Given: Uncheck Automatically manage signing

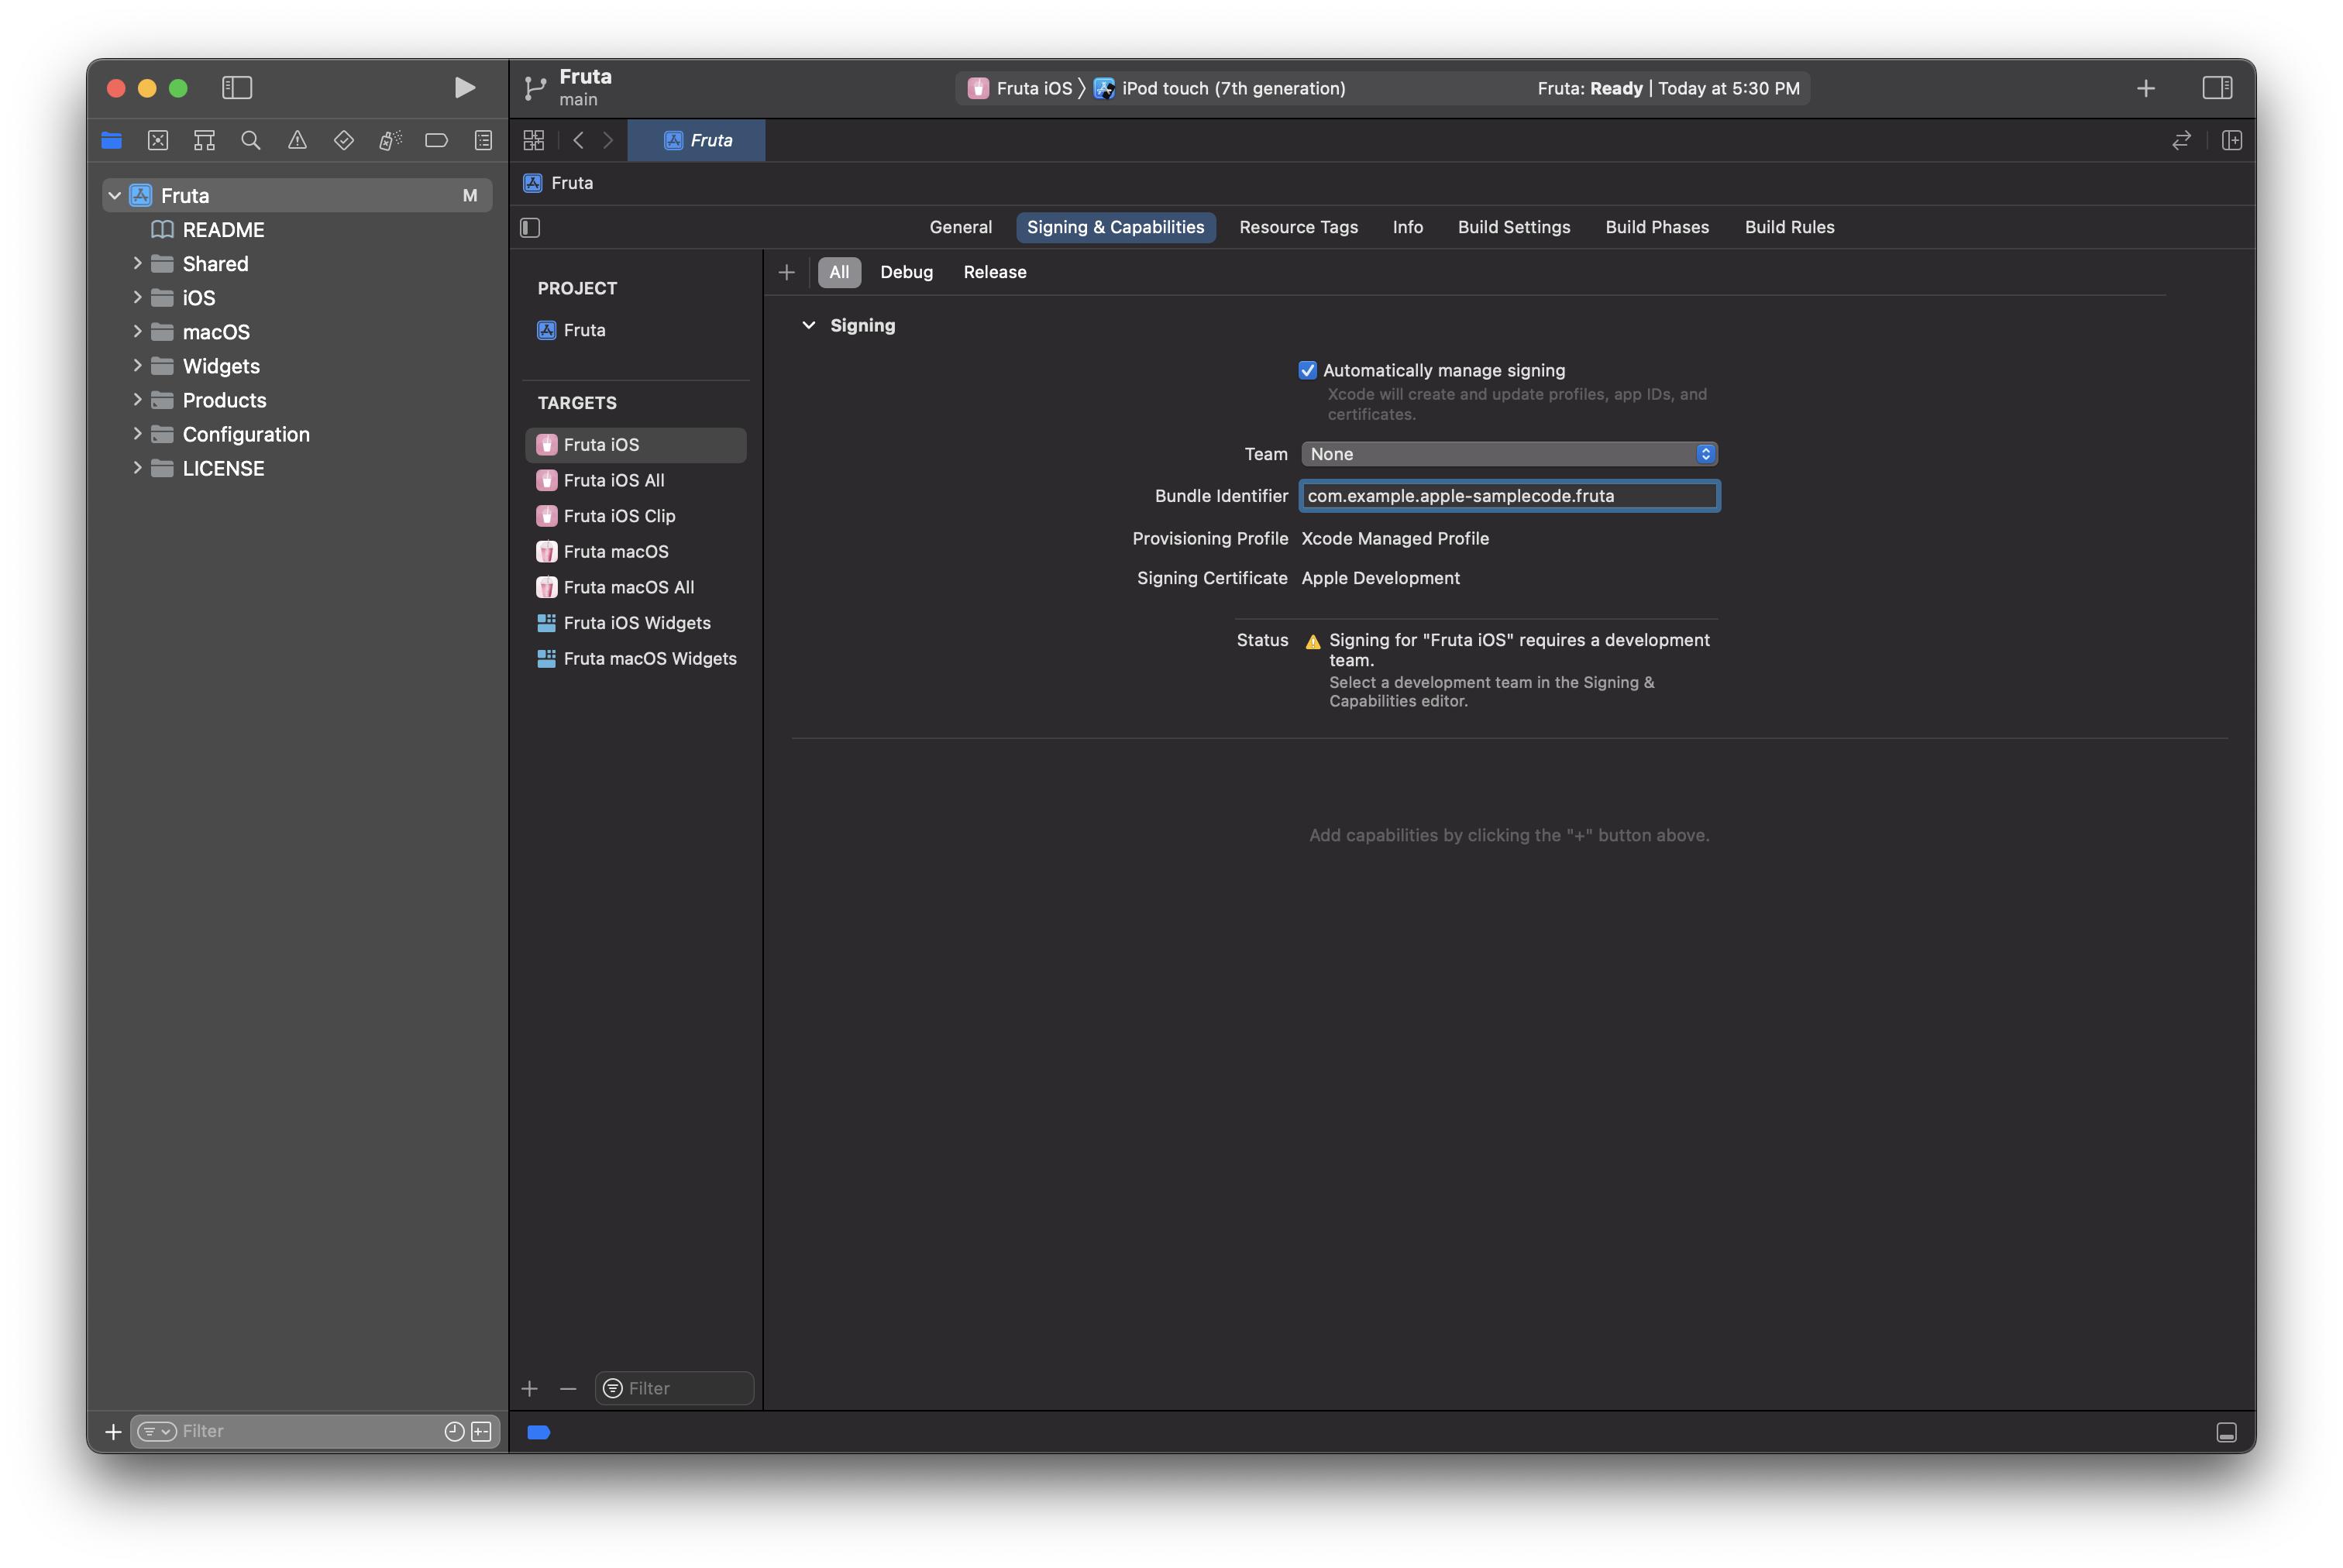Looking at the screenshot, I should pos(1307,370).
